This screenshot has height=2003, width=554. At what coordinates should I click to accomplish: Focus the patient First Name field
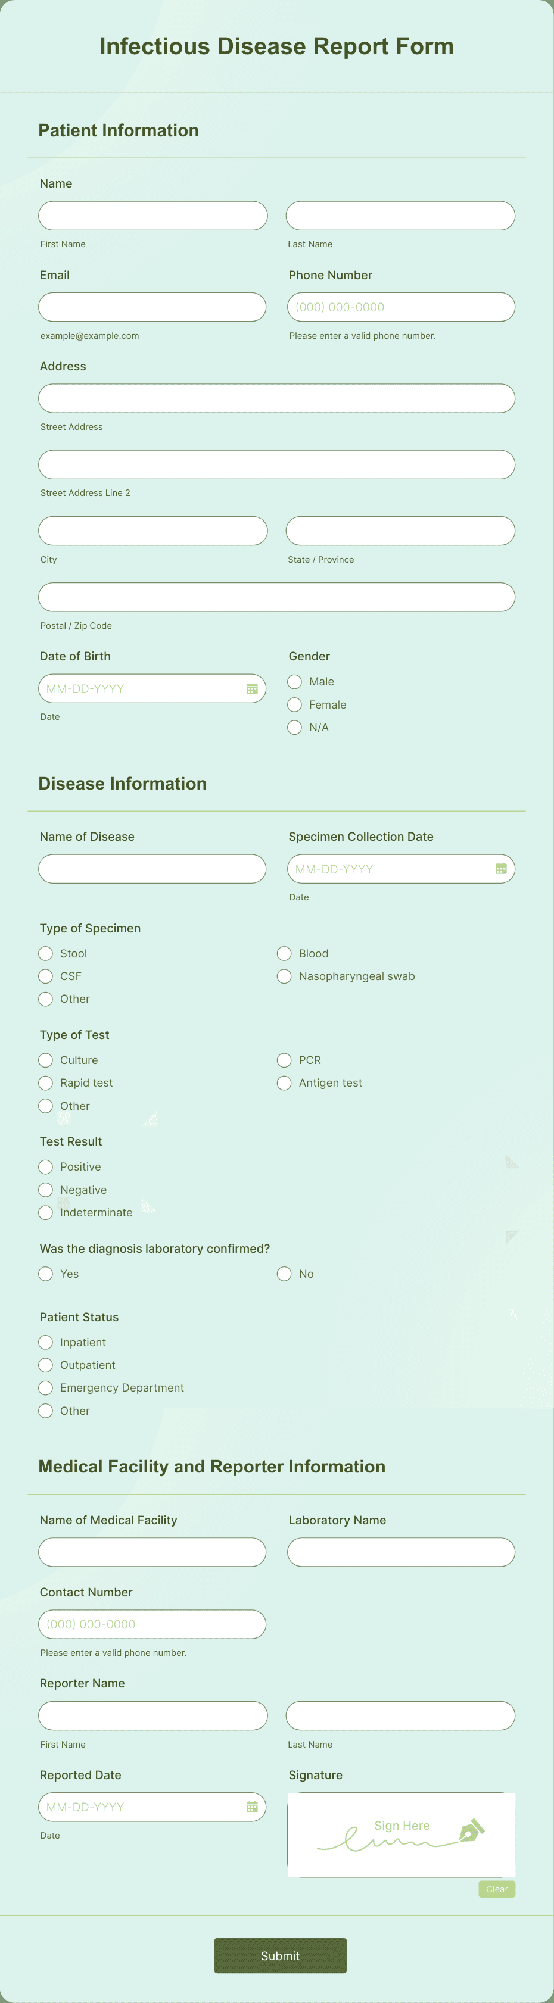153,216
